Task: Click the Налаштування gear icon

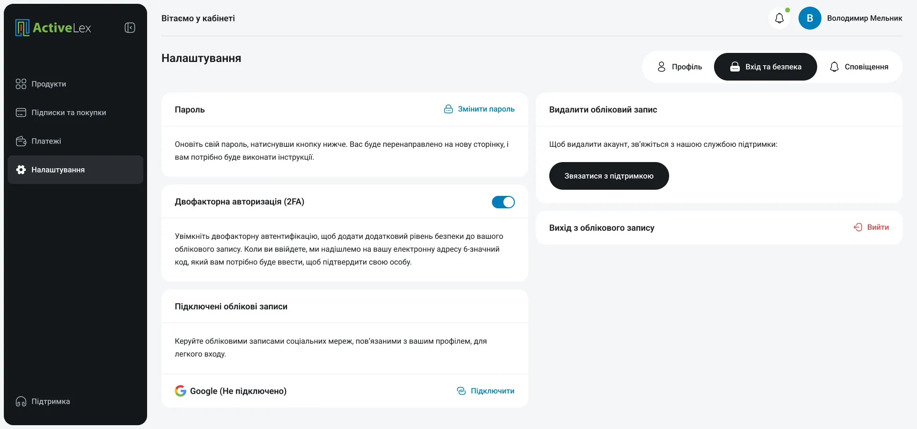Action: pyautogui.click(x=21, y=170)
